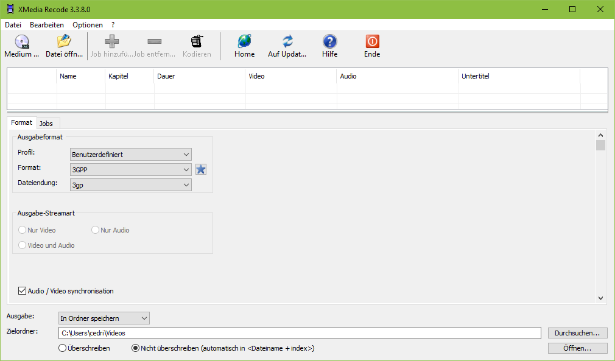Open the Home page icon
Viewport: 615px width, 361px height.
click(x=244, y=44)
